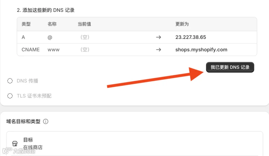Click the 我已更新 DNS 记录 button

[230, 67]
